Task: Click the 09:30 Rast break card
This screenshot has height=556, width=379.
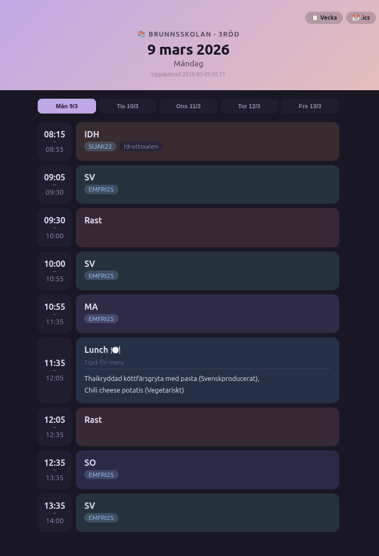Action: (208, 228)
